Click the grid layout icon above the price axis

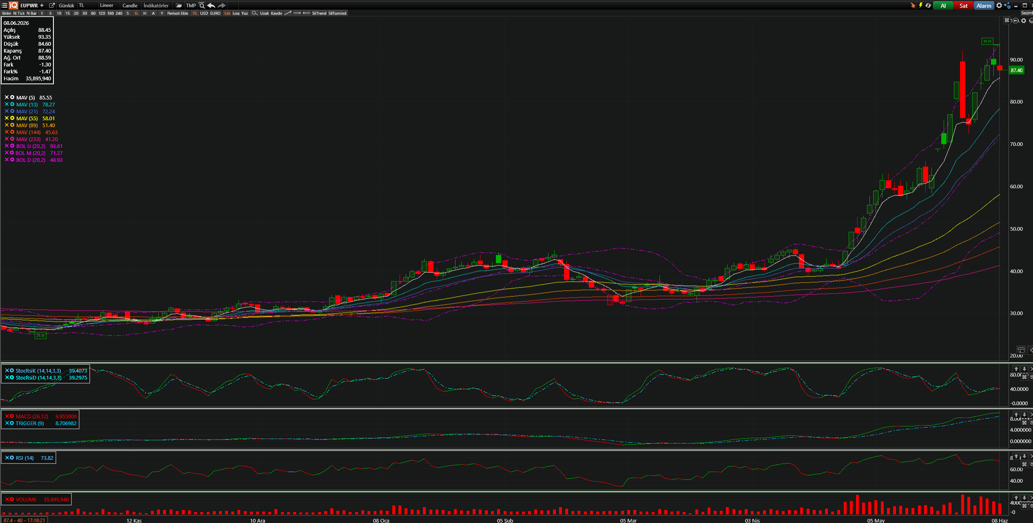click(x=1007, y=20)
